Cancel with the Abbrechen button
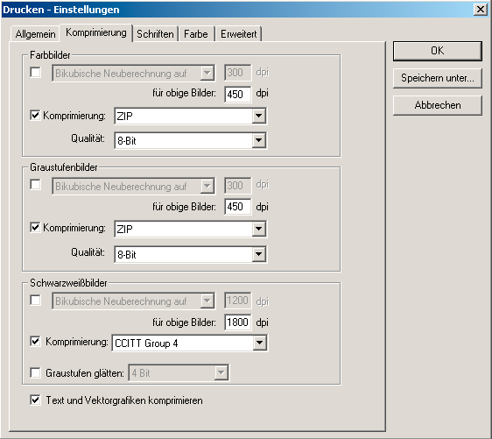 [438, 105]
